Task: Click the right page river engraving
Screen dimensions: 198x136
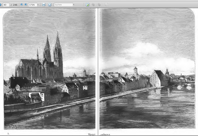Action: 147,69
